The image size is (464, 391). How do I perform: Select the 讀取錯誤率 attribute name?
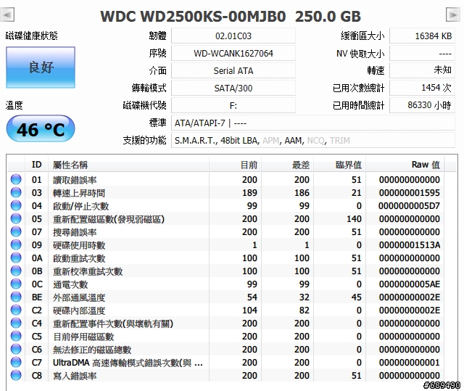pos(75,180)
